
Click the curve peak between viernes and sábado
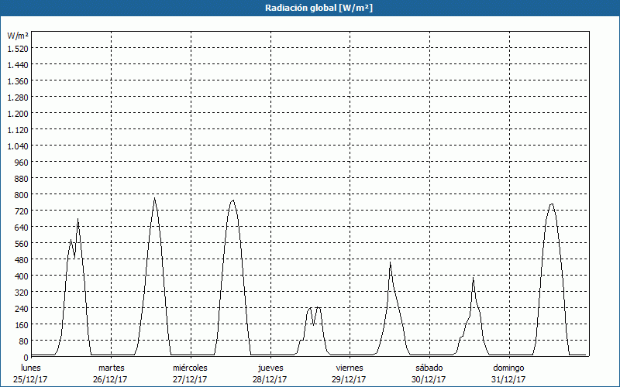pyautogui.click(x=391, y=263)
